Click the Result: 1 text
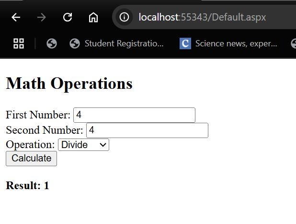296x224 pixels. 28,186
